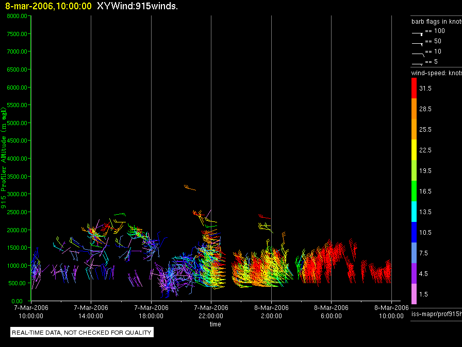
Task: Click the 5-knot barb flag legend symbol
Action: [418, 64]
